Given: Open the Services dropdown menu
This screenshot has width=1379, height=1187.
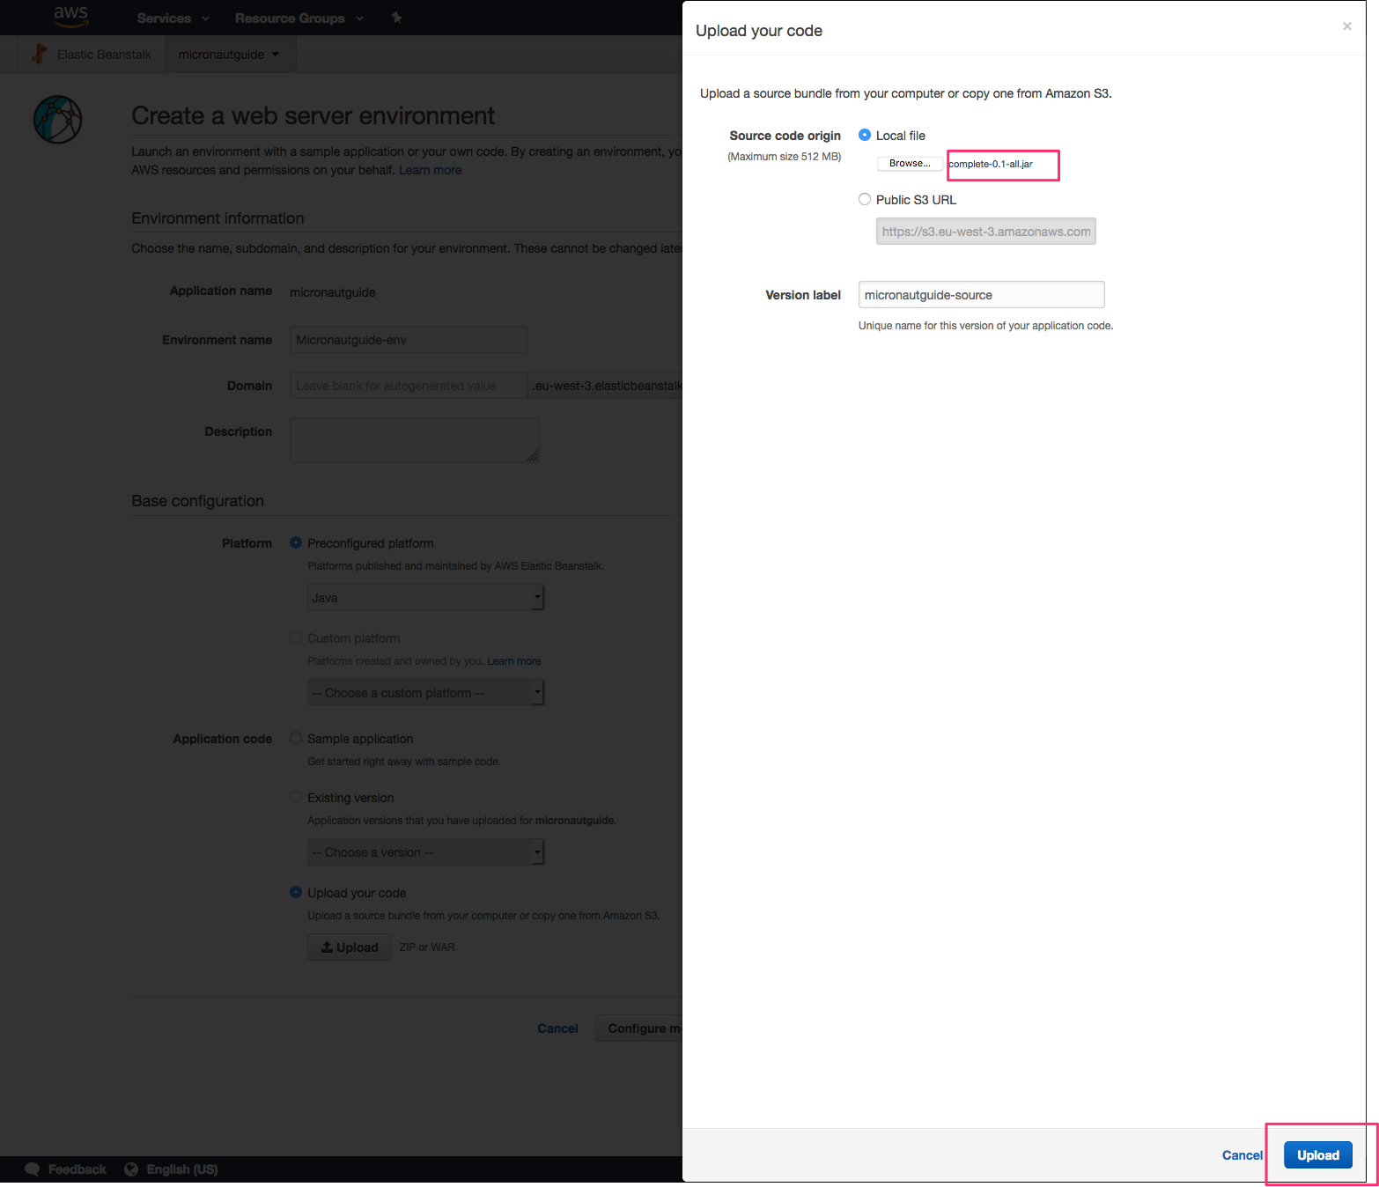Looking at the screenshot, I should (x=173, y=18).
